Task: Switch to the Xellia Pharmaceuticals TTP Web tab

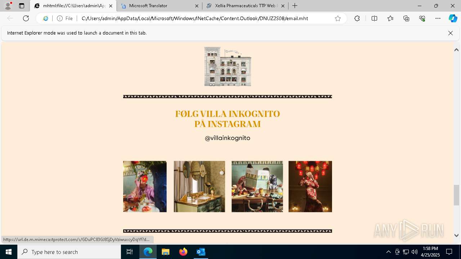Action: 245,6
